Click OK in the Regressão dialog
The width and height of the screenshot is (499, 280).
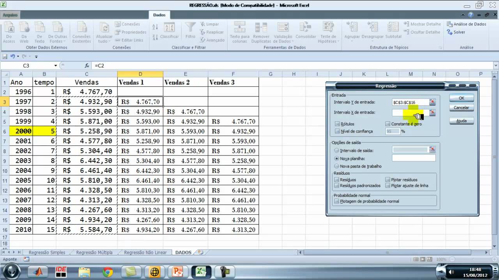point(462,98)
